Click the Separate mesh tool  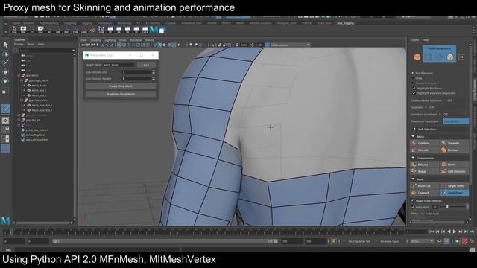tap(454, 143)
